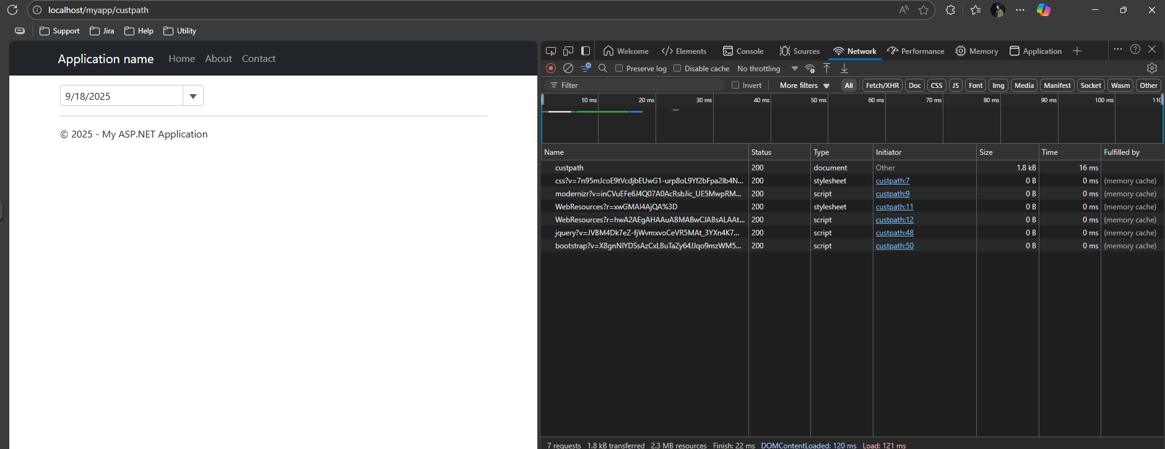
Task: Click the Export HAR download arrow
Action: click(x=844, y=68)
